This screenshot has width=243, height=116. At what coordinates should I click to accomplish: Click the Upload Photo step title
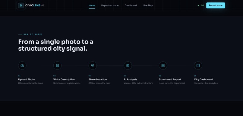pos(27,79)
